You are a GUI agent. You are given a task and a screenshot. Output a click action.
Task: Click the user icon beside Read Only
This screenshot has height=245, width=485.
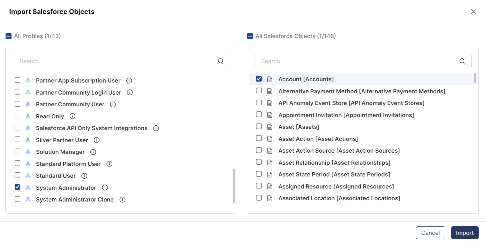pyautogui.click(x=28, y=116)
